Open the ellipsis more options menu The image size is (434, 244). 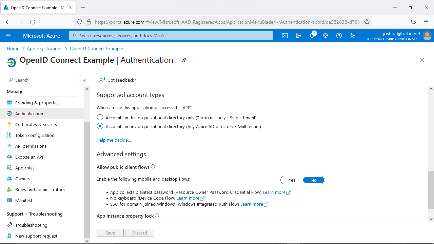pos(195,60)
